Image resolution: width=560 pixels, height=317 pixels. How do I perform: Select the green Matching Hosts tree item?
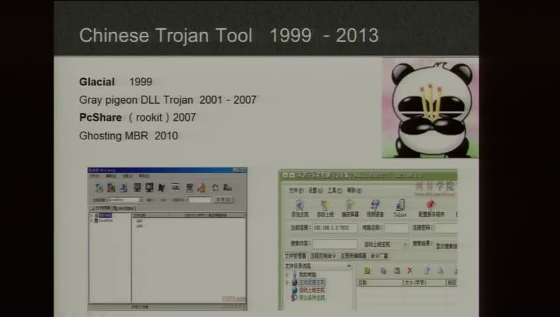pyautogui.click(x=312, y=297)
